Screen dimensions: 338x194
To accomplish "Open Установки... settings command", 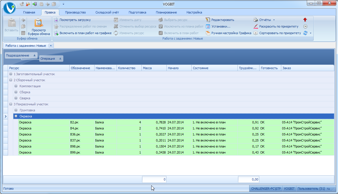I will coord(218,26).
